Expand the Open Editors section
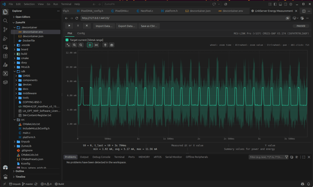The height and width of the screenshot is (187, 313). 23,17
